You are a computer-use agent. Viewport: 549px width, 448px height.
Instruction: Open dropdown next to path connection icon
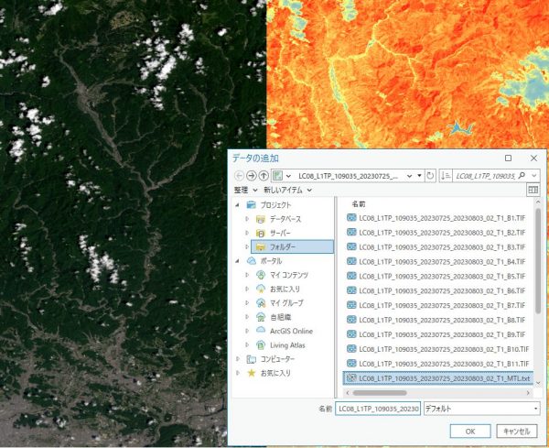288,176
